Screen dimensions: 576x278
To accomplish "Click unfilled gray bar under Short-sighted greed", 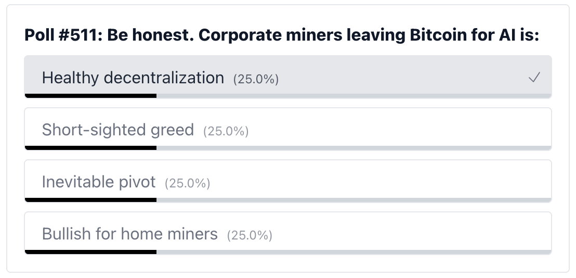I will click(x=354, y=148).
